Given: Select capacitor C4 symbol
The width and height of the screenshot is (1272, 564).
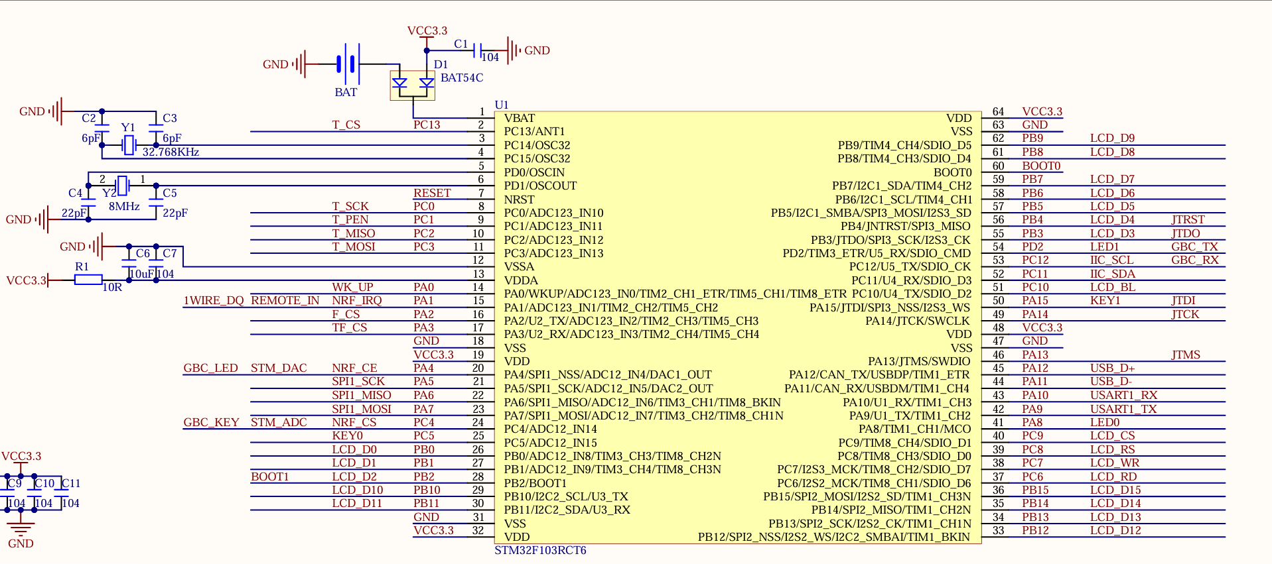Looking at the screenshot, I should point(88,203).
